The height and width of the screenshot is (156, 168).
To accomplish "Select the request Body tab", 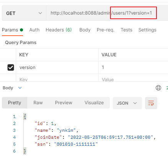I will pos(85,30).
